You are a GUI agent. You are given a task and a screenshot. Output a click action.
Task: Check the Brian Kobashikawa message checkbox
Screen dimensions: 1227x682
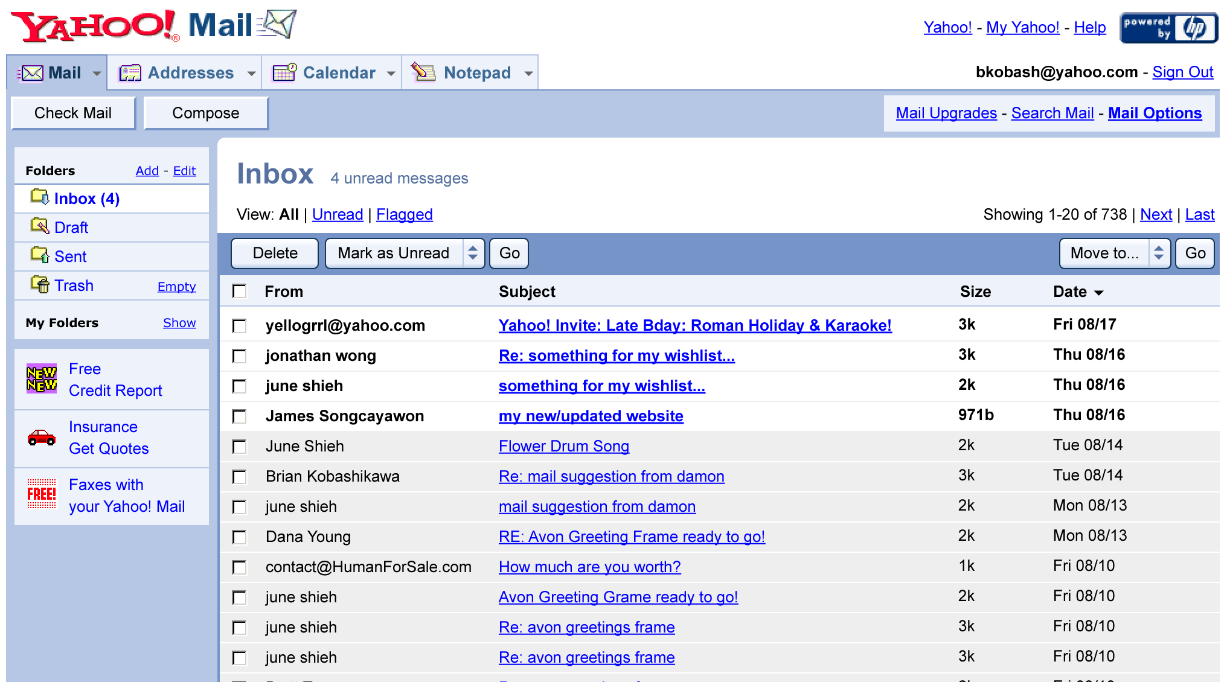point(240,477)
